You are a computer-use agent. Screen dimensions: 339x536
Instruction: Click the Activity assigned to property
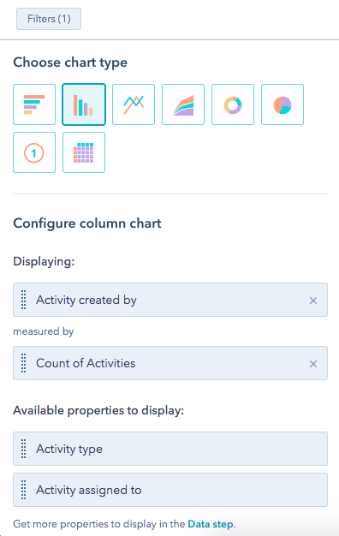point(170,490)
